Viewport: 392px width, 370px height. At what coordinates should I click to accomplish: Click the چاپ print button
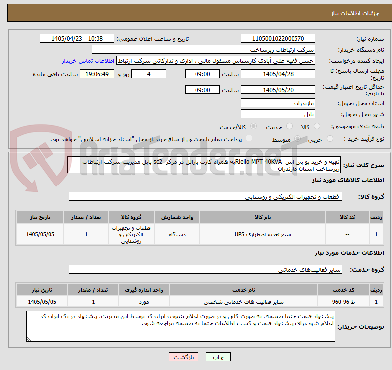coord(218,357)
